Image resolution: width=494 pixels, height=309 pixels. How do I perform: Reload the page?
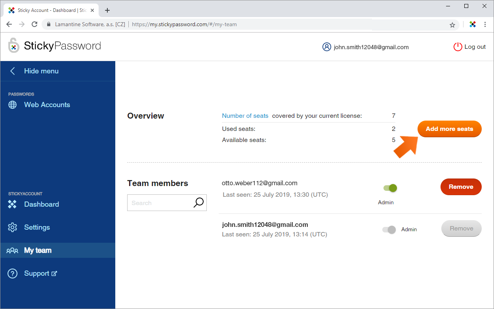(x=34, y=24)
